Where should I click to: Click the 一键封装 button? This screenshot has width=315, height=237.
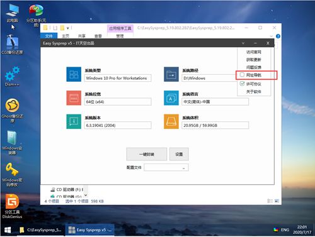(x=147, y=154)
